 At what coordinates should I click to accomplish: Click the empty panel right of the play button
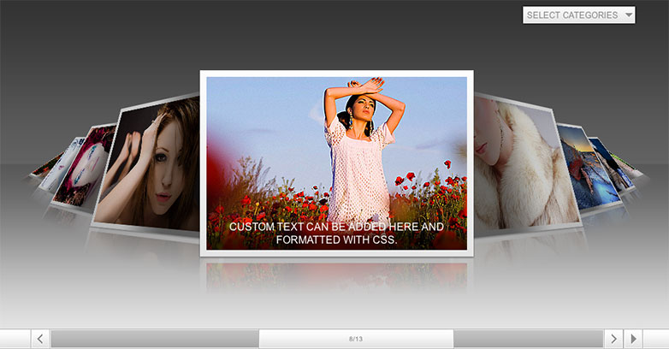tap(656, 339)
